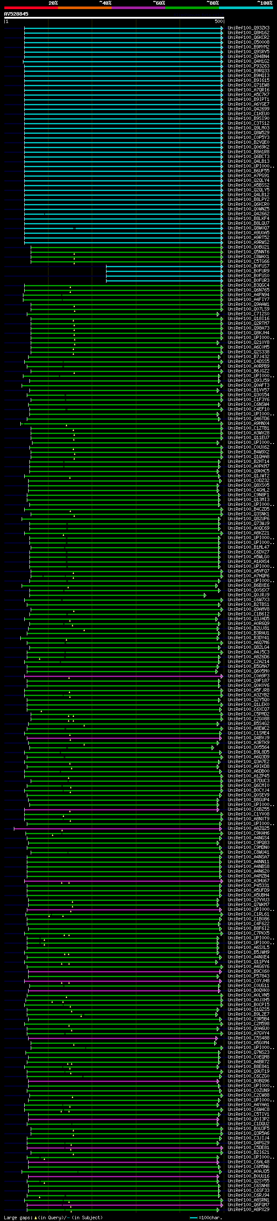This screenshot has height=1221, width=277.
Task: Select label UniRef100_C4DSS5
Action: tap(248, 361)
